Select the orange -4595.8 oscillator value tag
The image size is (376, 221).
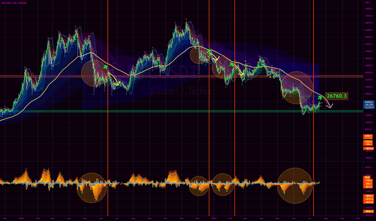pos(369,202)
